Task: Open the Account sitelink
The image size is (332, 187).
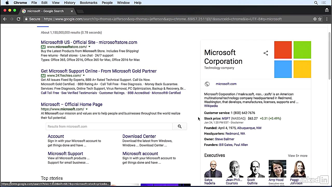Action: coord(56,136)
